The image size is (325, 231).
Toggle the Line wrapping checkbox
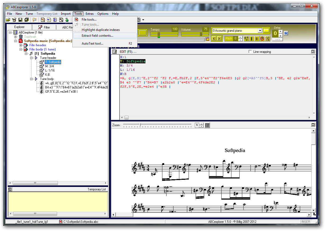tap(250, 52)
